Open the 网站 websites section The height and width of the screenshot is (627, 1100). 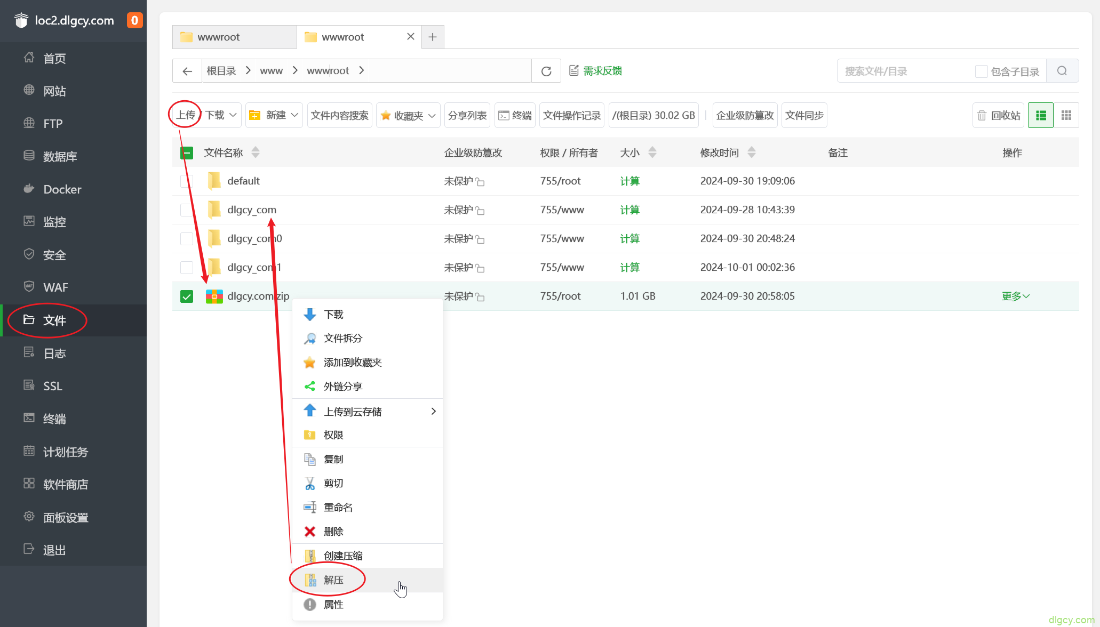coord(73,91)
